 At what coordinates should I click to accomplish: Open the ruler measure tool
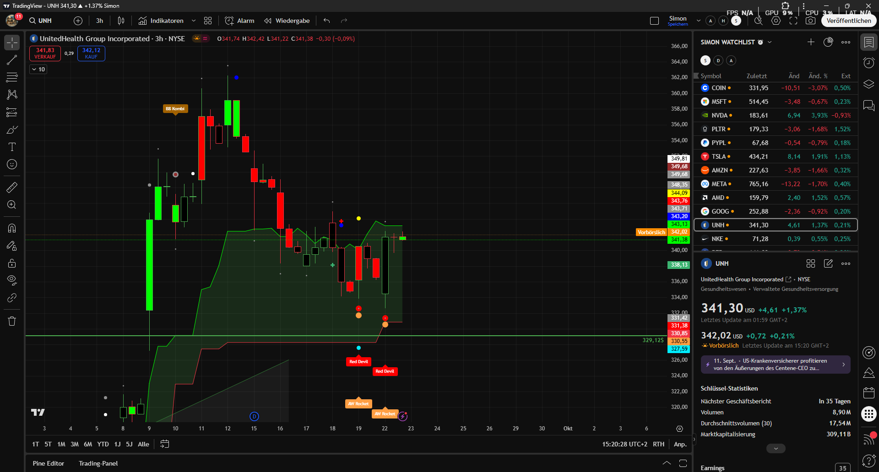pos(12,187)
